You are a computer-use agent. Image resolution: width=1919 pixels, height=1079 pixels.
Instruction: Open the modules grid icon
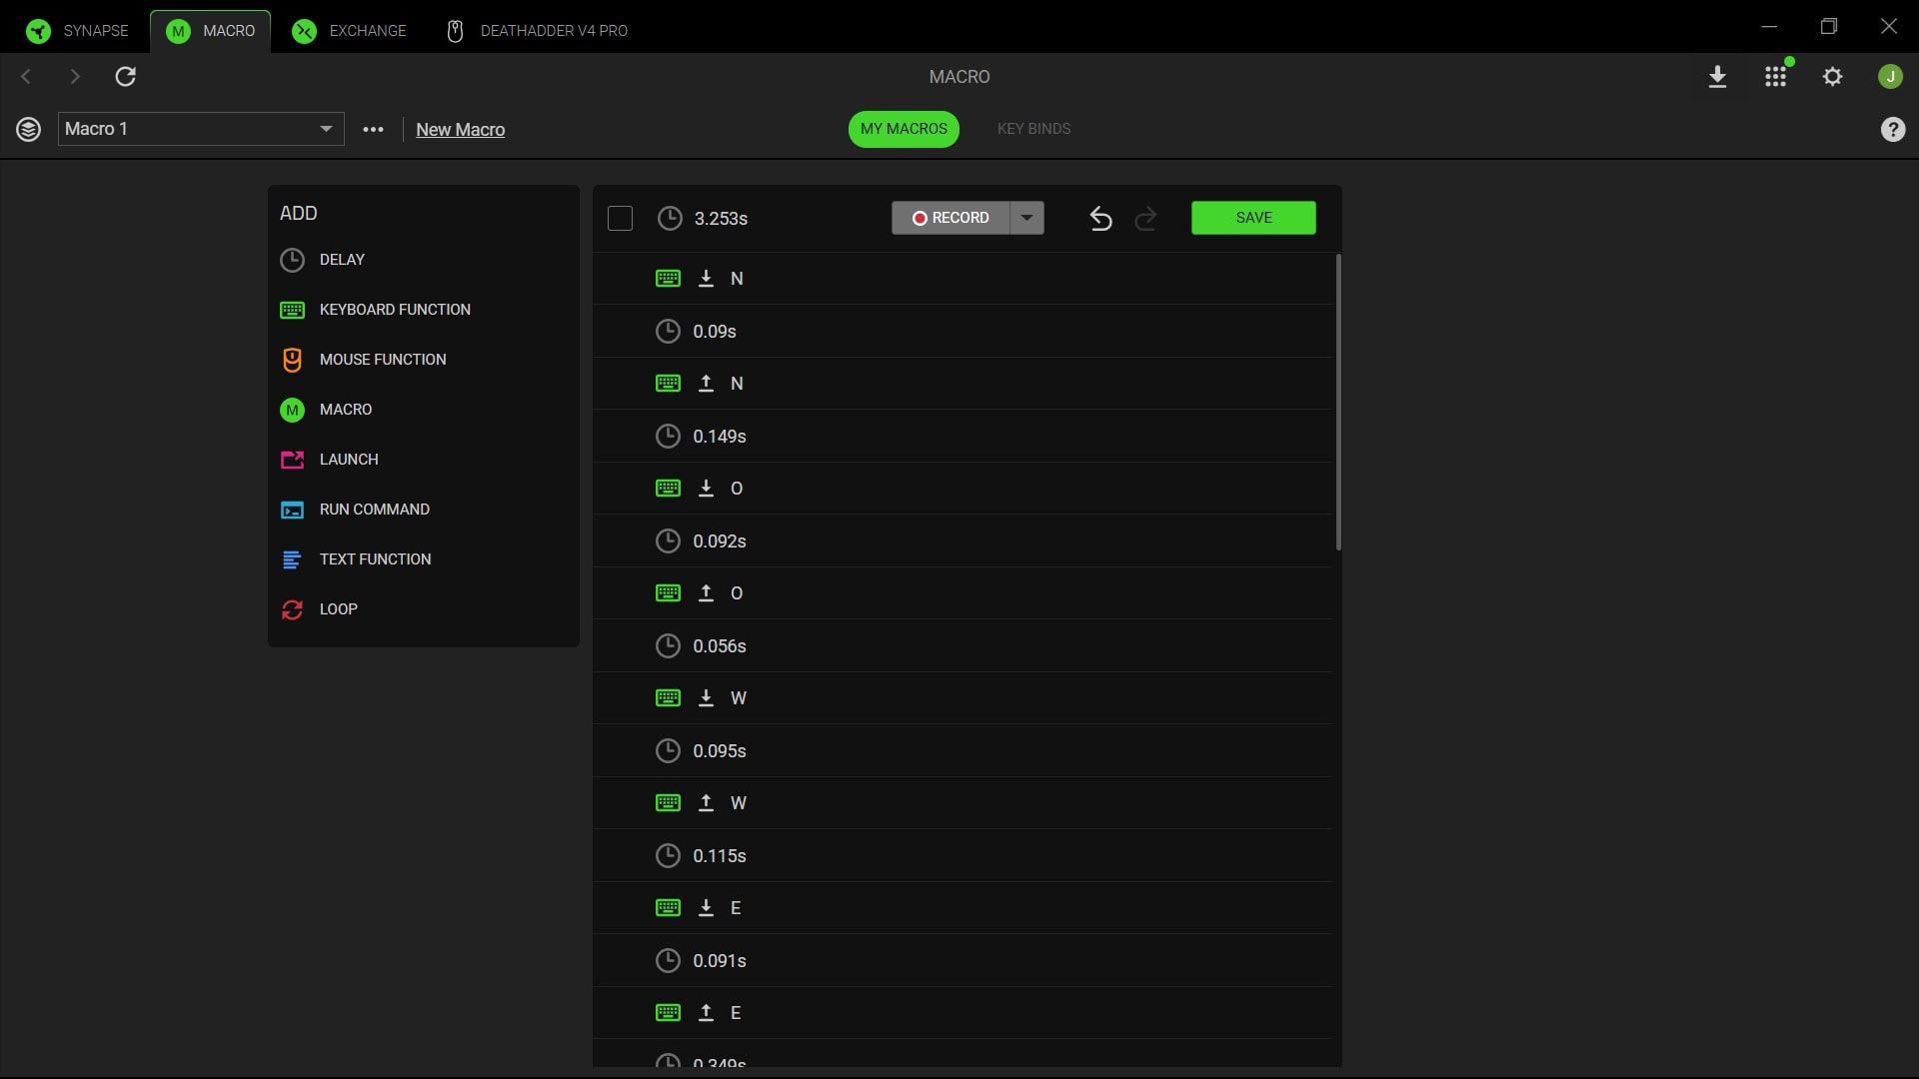pos(1775,77)
